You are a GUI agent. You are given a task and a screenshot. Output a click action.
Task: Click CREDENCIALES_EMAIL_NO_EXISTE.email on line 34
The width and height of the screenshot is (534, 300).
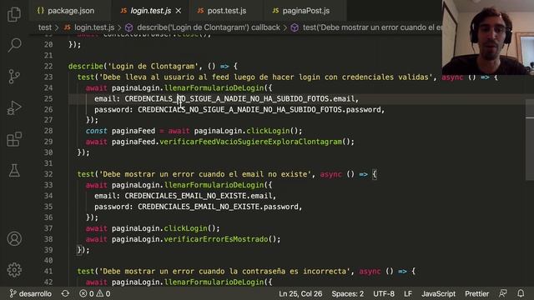coord(199,196)
